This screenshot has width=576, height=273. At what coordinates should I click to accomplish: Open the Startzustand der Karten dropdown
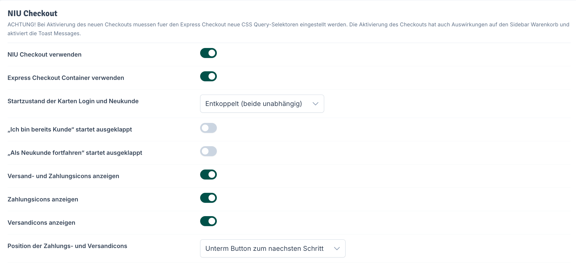(x=262, y=104)
